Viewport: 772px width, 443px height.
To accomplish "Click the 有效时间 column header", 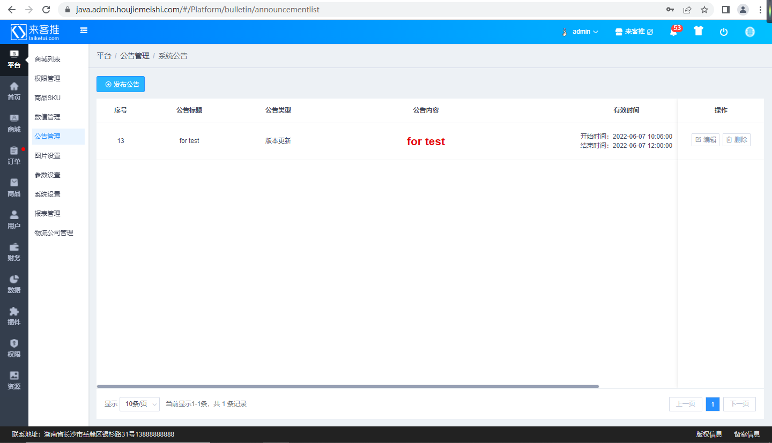I will click(626, 110).
